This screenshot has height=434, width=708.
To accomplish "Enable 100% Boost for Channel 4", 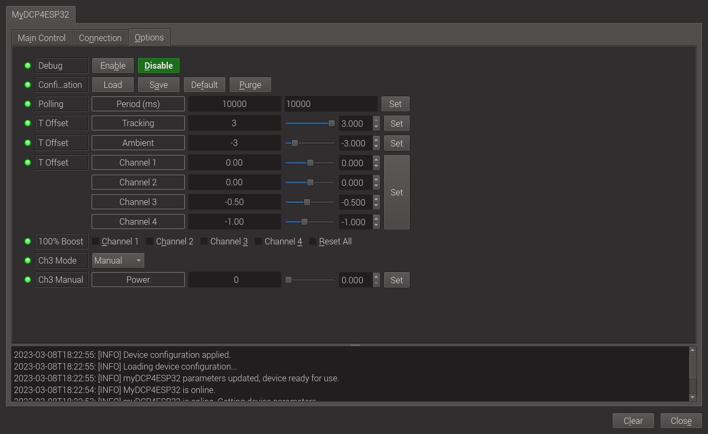I will [258, 241].
